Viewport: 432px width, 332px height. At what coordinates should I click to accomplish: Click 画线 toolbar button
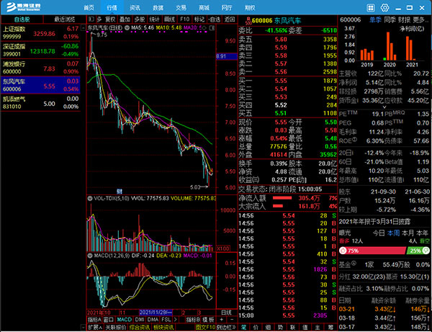(x=169, y=19)
